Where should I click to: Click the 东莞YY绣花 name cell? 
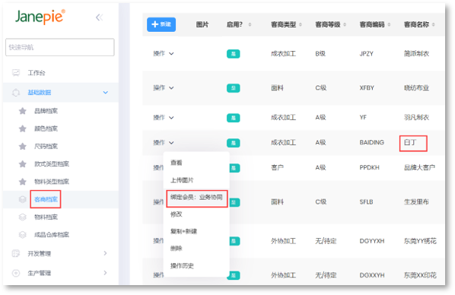click(420, 241)
